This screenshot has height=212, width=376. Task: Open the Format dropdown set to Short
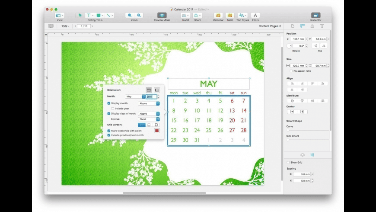click(149, 119)
